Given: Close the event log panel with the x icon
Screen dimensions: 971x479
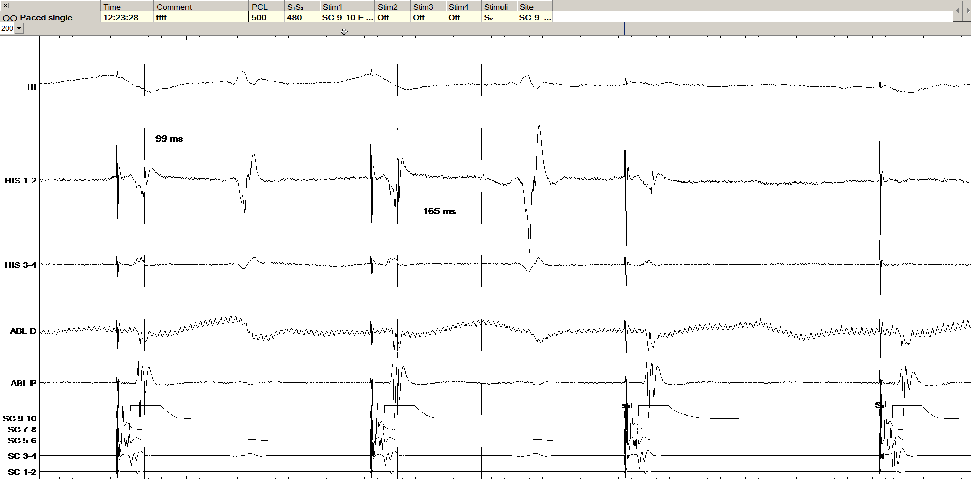Looking at the screenshot, I should pos(6,5).
